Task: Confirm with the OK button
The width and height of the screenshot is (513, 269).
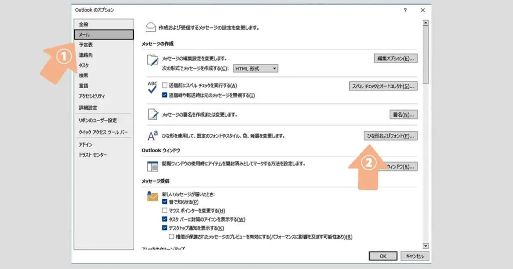Action: click(383, 256)
